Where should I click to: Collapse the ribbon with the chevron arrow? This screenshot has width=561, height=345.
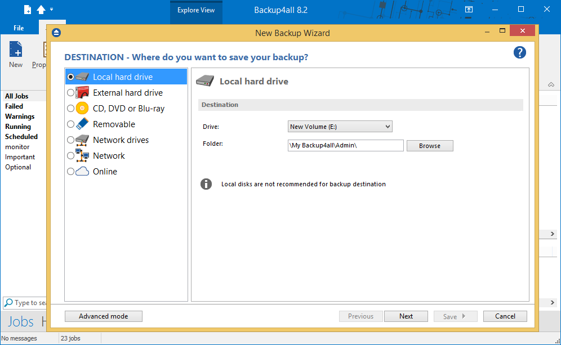coord(551,85)
